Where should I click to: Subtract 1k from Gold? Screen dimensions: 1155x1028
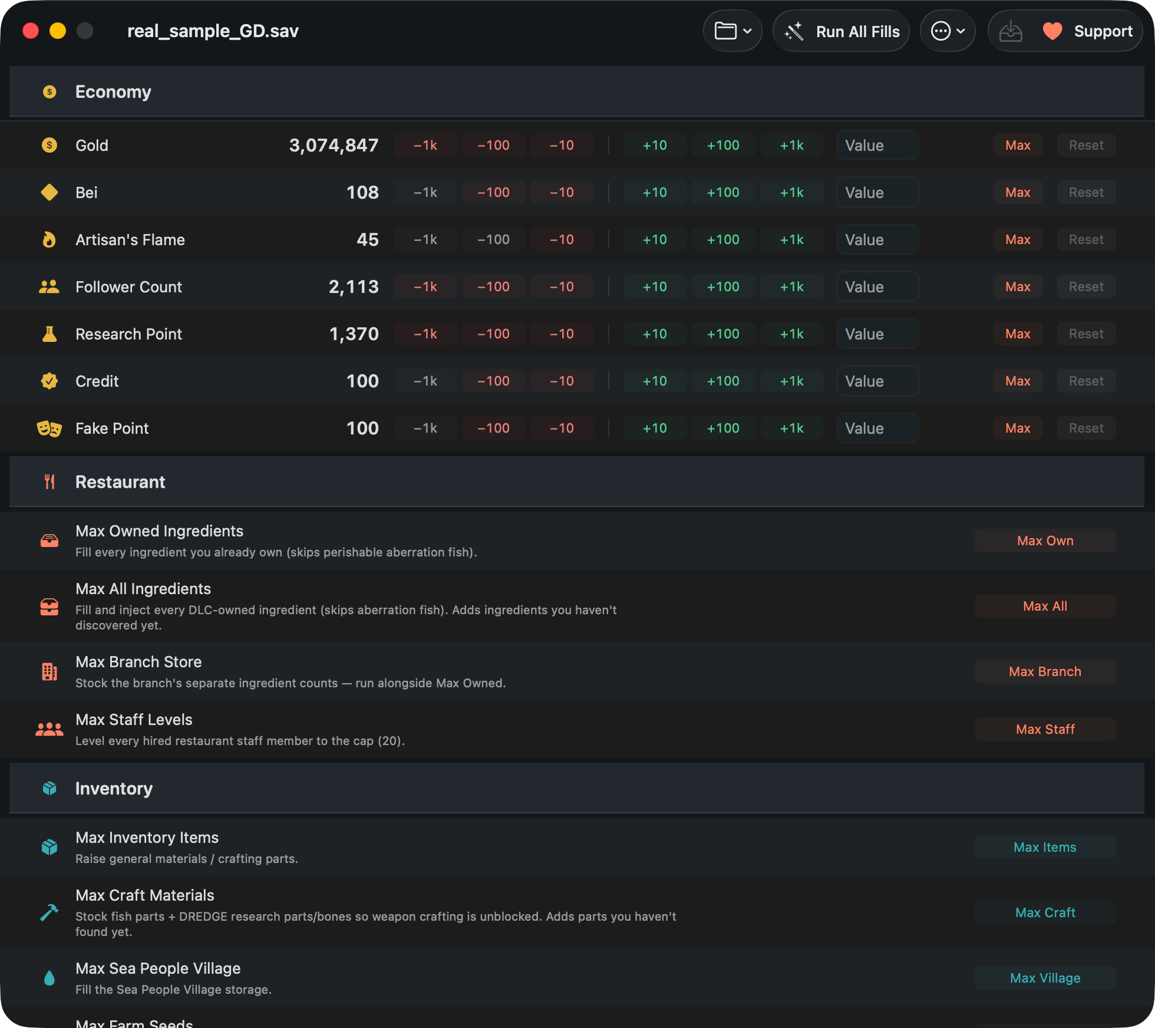click(x=425, y=145)
